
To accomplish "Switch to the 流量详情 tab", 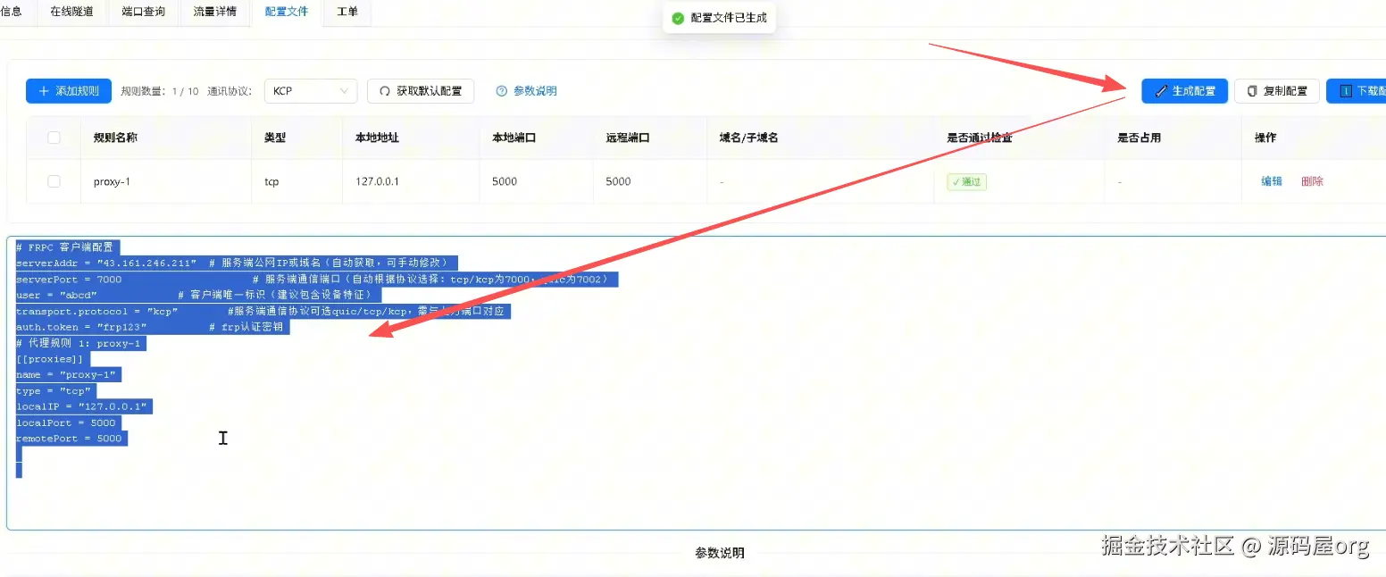I will (215, 12).
